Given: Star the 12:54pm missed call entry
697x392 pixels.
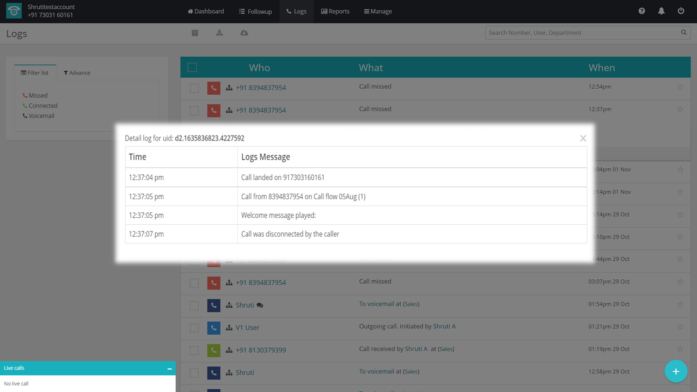Looking at the screenshot, I should coord(680,87).
